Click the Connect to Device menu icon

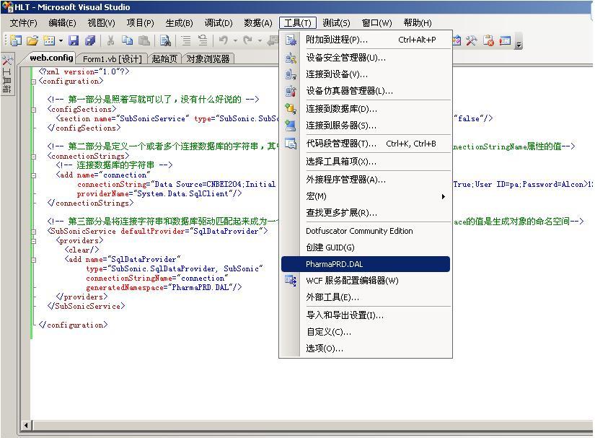coord(291,74)
